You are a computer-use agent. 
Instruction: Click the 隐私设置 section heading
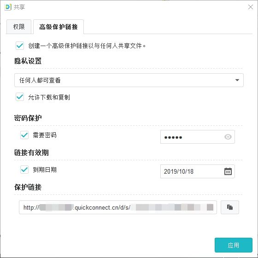(x=28, y=61)
